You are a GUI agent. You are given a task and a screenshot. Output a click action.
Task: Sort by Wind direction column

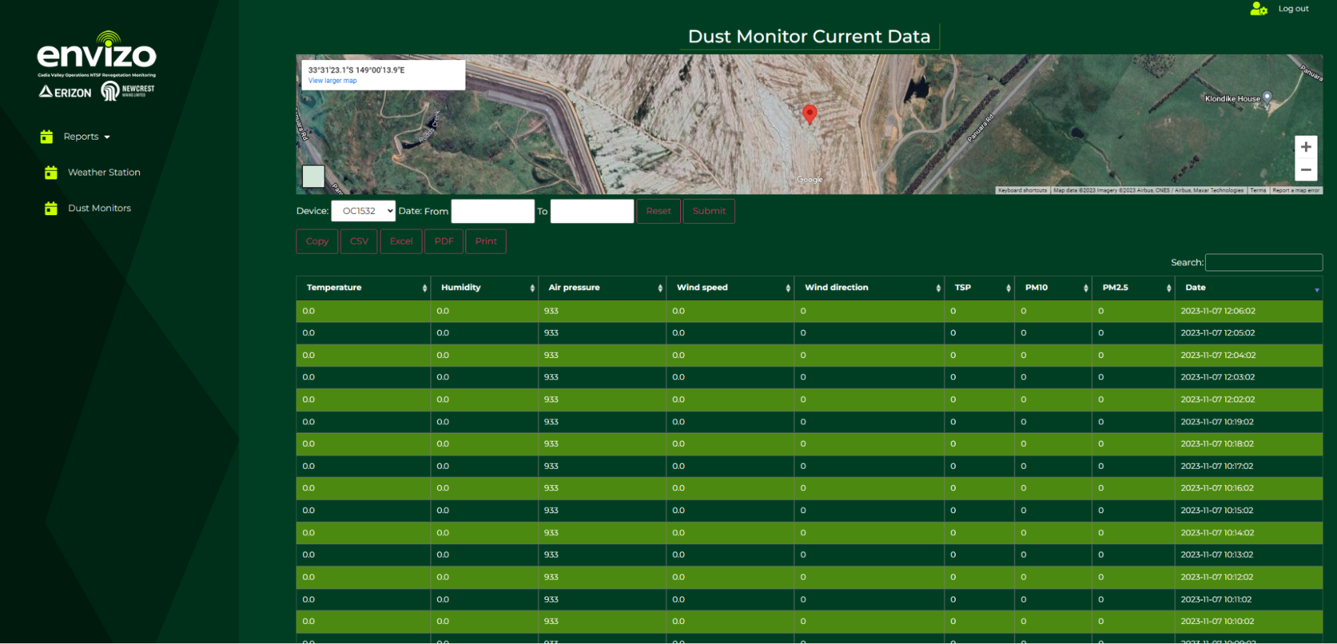869,288
